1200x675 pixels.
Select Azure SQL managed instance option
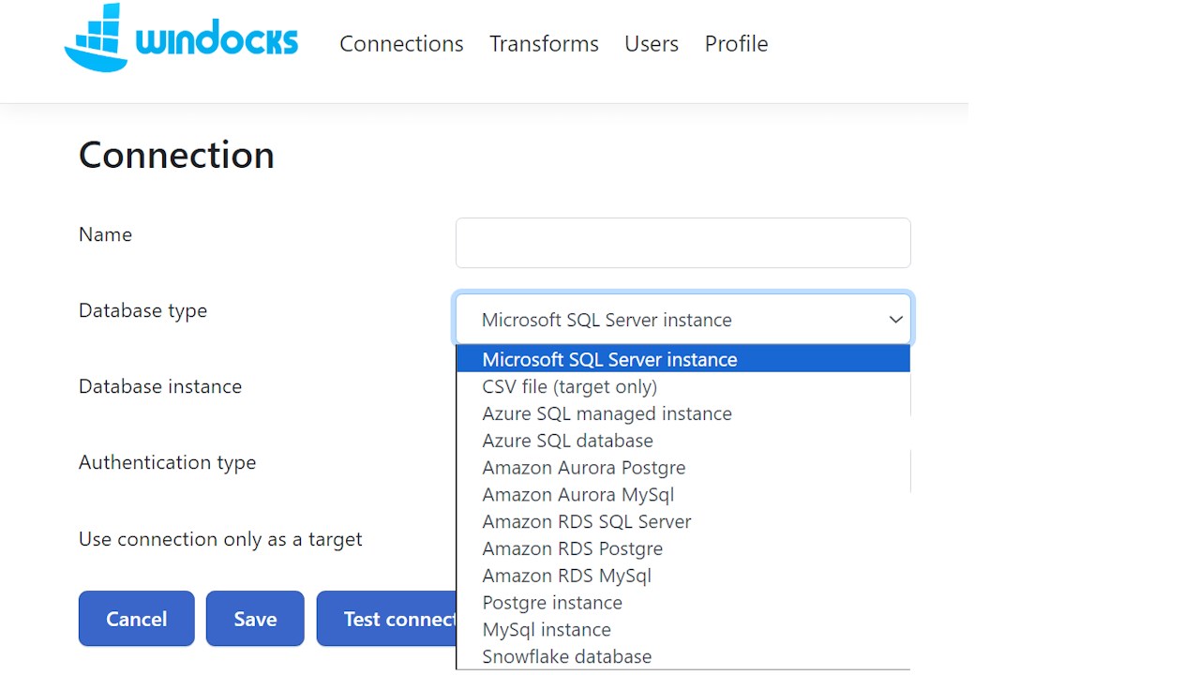[607, 413]
